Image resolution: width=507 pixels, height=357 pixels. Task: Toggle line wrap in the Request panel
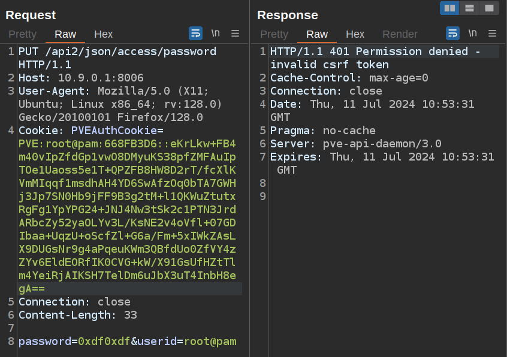[195, 34]
